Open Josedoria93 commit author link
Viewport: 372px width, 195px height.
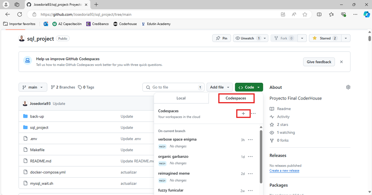pos(40,104)
